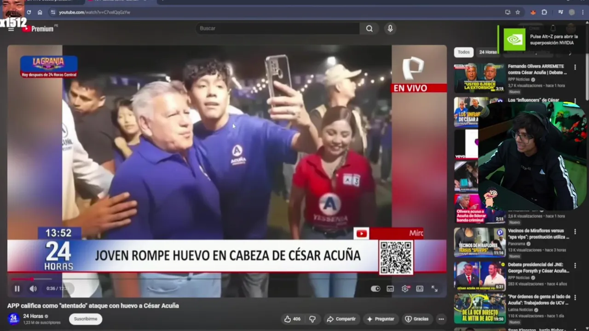Click the Gracias button
Image resolution: width=589 pixels, height=331 pixels.
[x=416, y=319]
